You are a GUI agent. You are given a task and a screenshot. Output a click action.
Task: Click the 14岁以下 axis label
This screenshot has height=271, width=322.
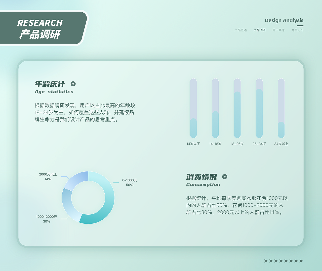(x=193, y=144)
